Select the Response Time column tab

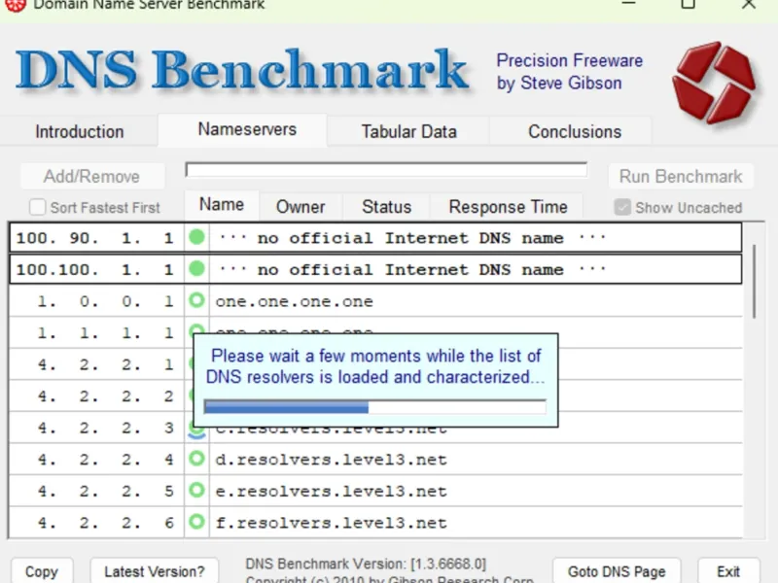click(508, 207)
